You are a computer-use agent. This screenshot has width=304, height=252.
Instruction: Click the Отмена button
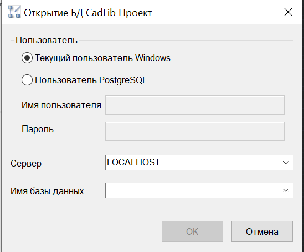[262, 231]
